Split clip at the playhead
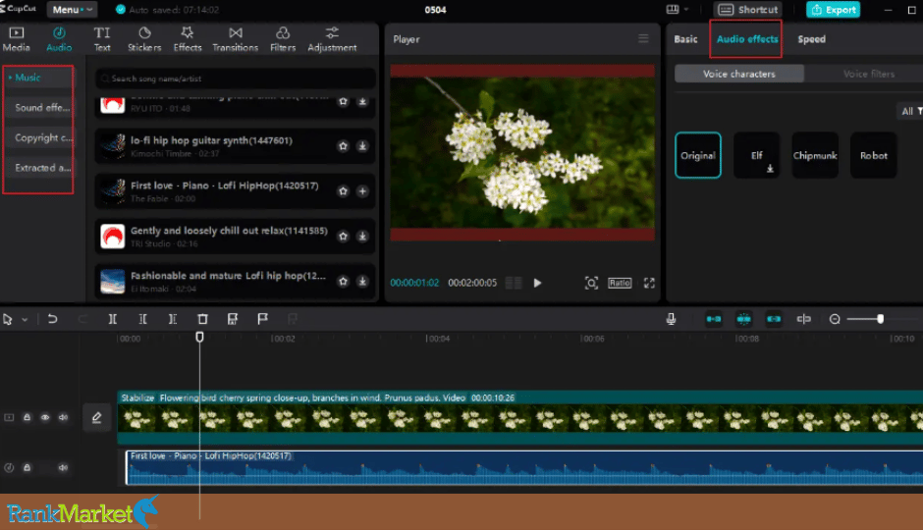The height and width of the screenshot is (530, 923). (x=113, y=319)
